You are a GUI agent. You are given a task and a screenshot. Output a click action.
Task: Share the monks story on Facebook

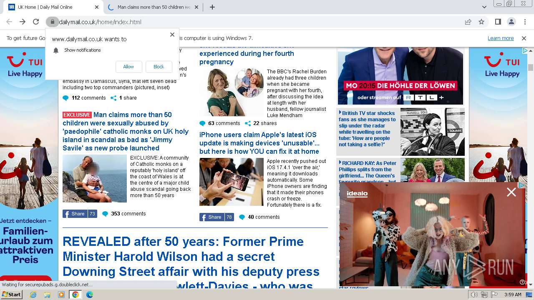pos(80,214)
